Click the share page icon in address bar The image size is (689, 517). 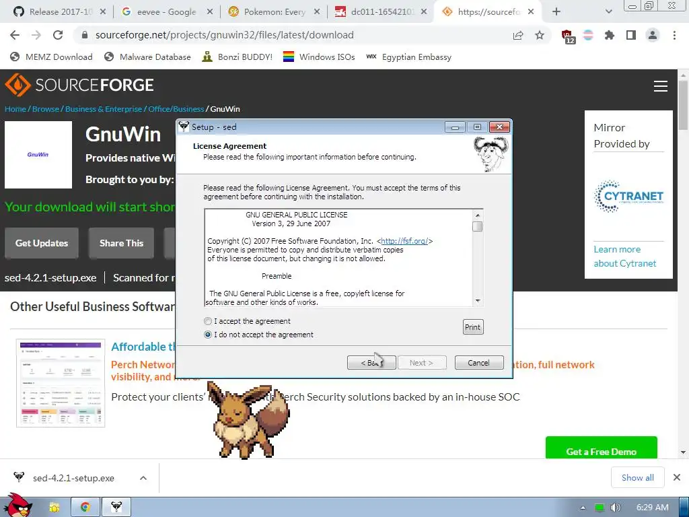[x=518, y=35]
